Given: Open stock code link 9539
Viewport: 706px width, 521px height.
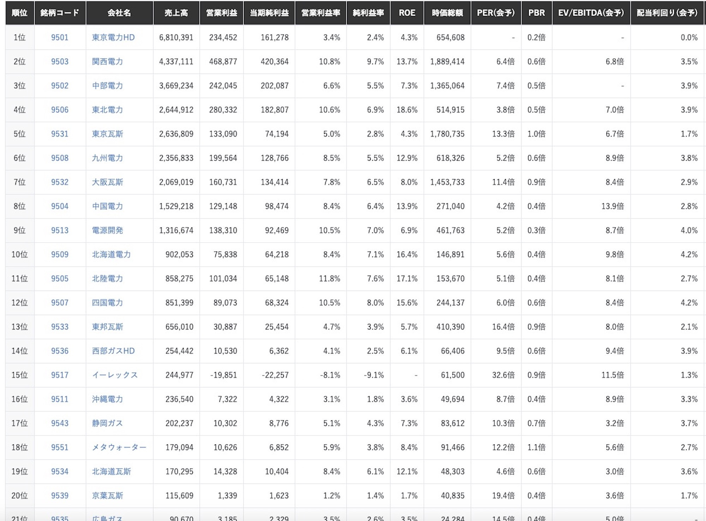Looking at the screenshot, I should click(60, 496).
